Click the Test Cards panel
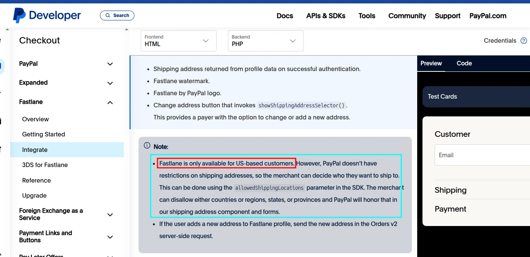The width and height of the screenshot is (530, 257). click(x=476, y=97)
